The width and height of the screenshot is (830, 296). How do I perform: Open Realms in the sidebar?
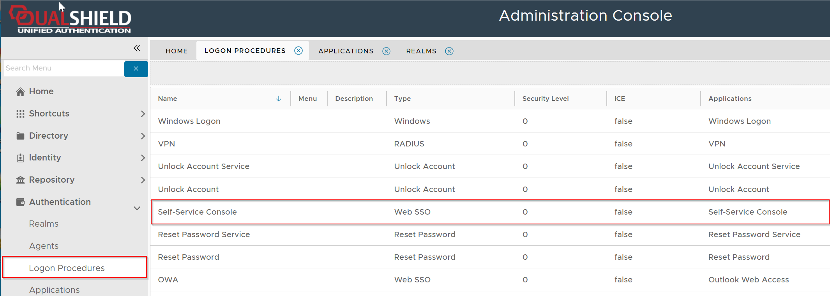(x=44, y=224)
